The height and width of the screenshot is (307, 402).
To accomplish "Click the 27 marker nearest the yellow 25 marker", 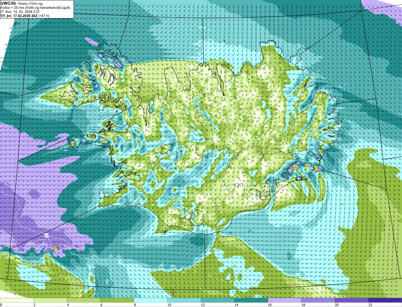I will tap(103, 141).
